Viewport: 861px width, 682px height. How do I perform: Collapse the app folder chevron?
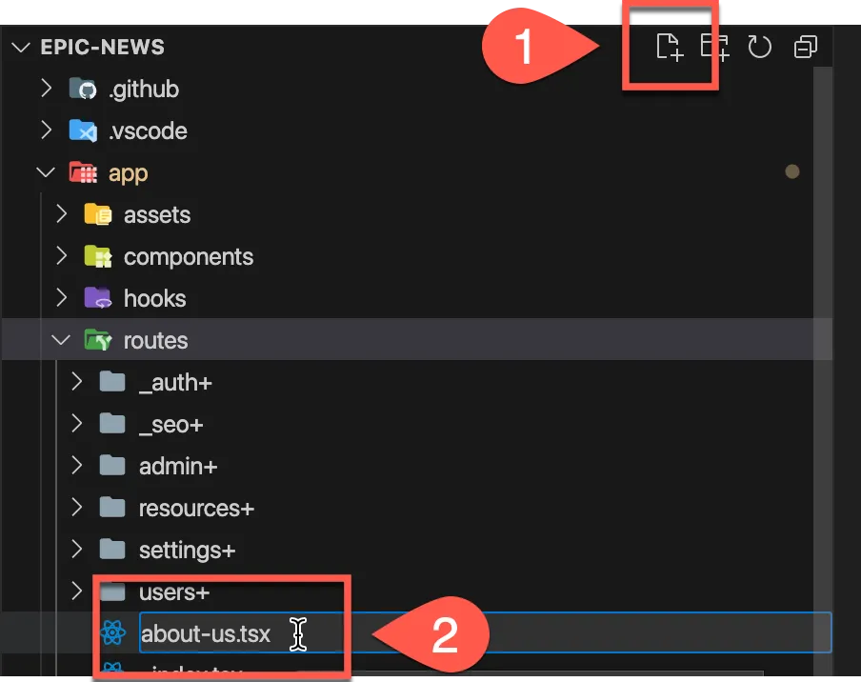pyautogui.click(x=46, y=172)
